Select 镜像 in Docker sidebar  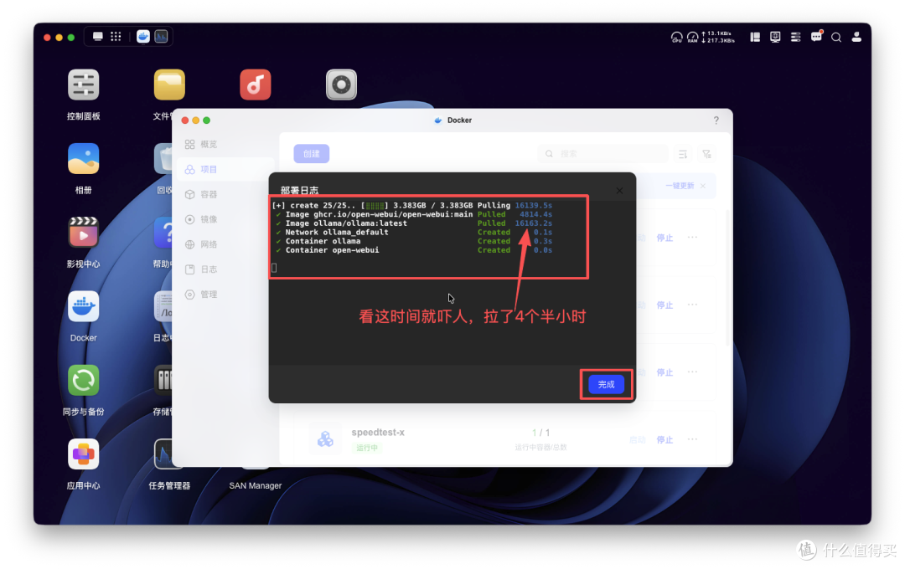[x=225, y=219]
